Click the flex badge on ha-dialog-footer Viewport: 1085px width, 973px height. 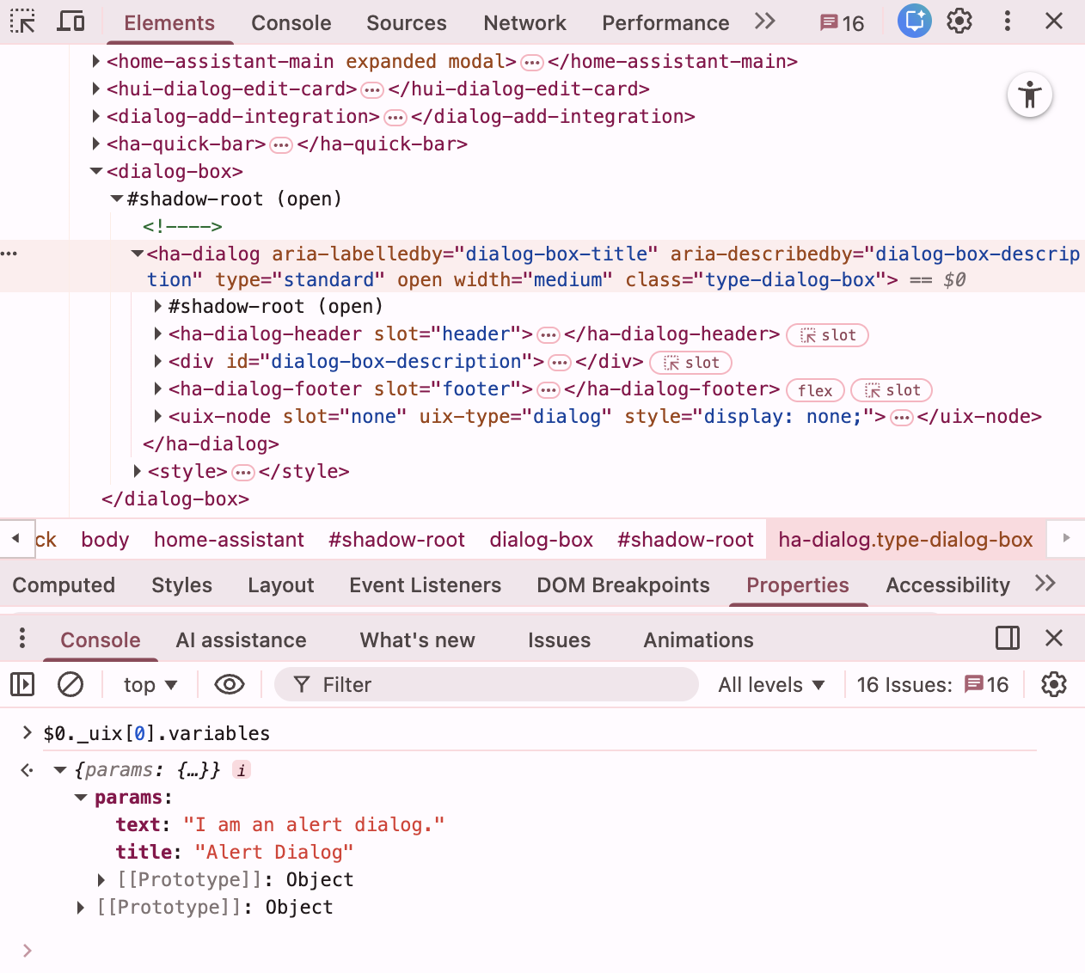pos(815,391)
